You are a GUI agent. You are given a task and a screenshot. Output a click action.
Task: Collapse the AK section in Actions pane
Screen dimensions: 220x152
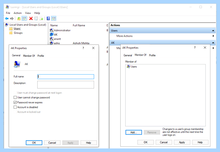tap(213, 43)
